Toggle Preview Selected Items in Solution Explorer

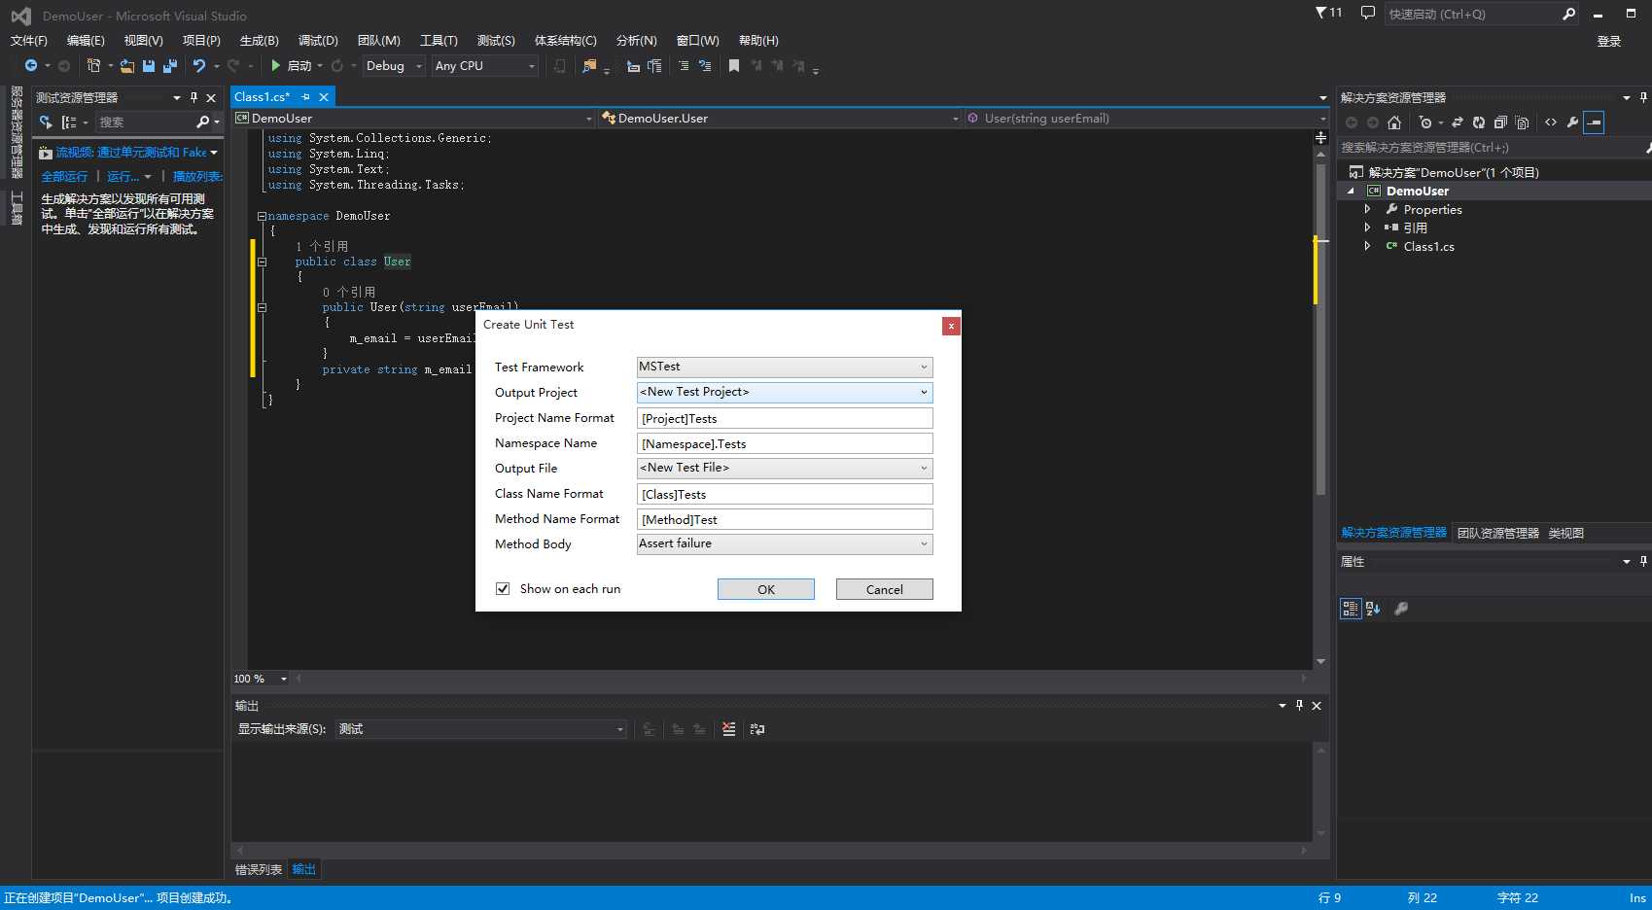pos(1594,122)
